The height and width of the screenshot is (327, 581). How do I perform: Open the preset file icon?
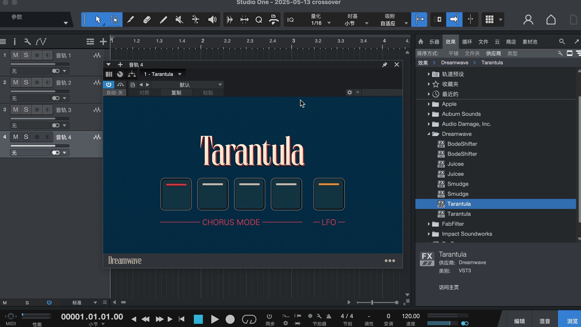(x=133, y=85)
